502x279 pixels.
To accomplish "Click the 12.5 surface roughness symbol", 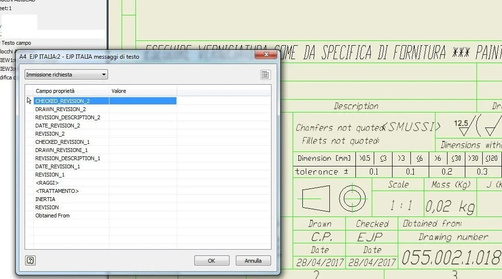I will (463, 127).
